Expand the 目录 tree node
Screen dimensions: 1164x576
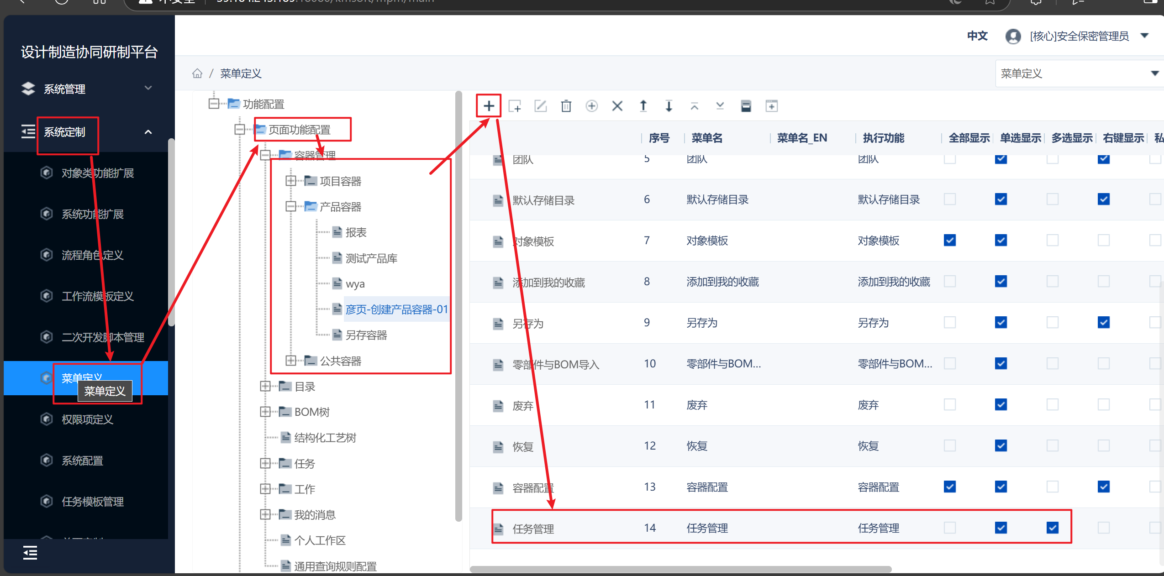coord(265,386)
